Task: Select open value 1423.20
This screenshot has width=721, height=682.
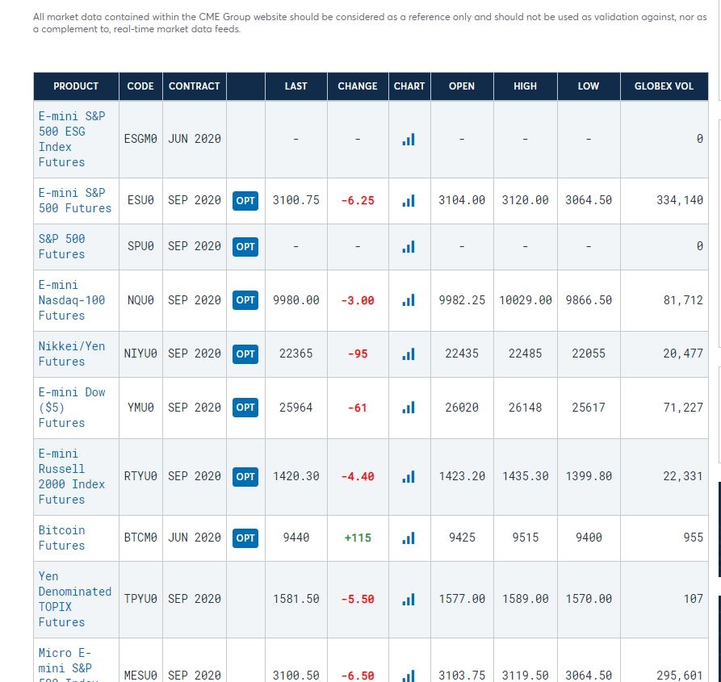Action: (462, 476)
